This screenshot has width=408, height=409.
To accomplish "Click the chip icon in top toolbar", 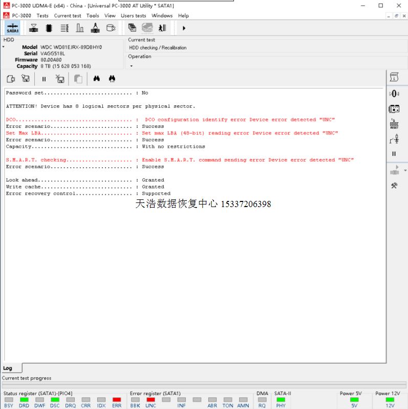I will pos(49,28).
